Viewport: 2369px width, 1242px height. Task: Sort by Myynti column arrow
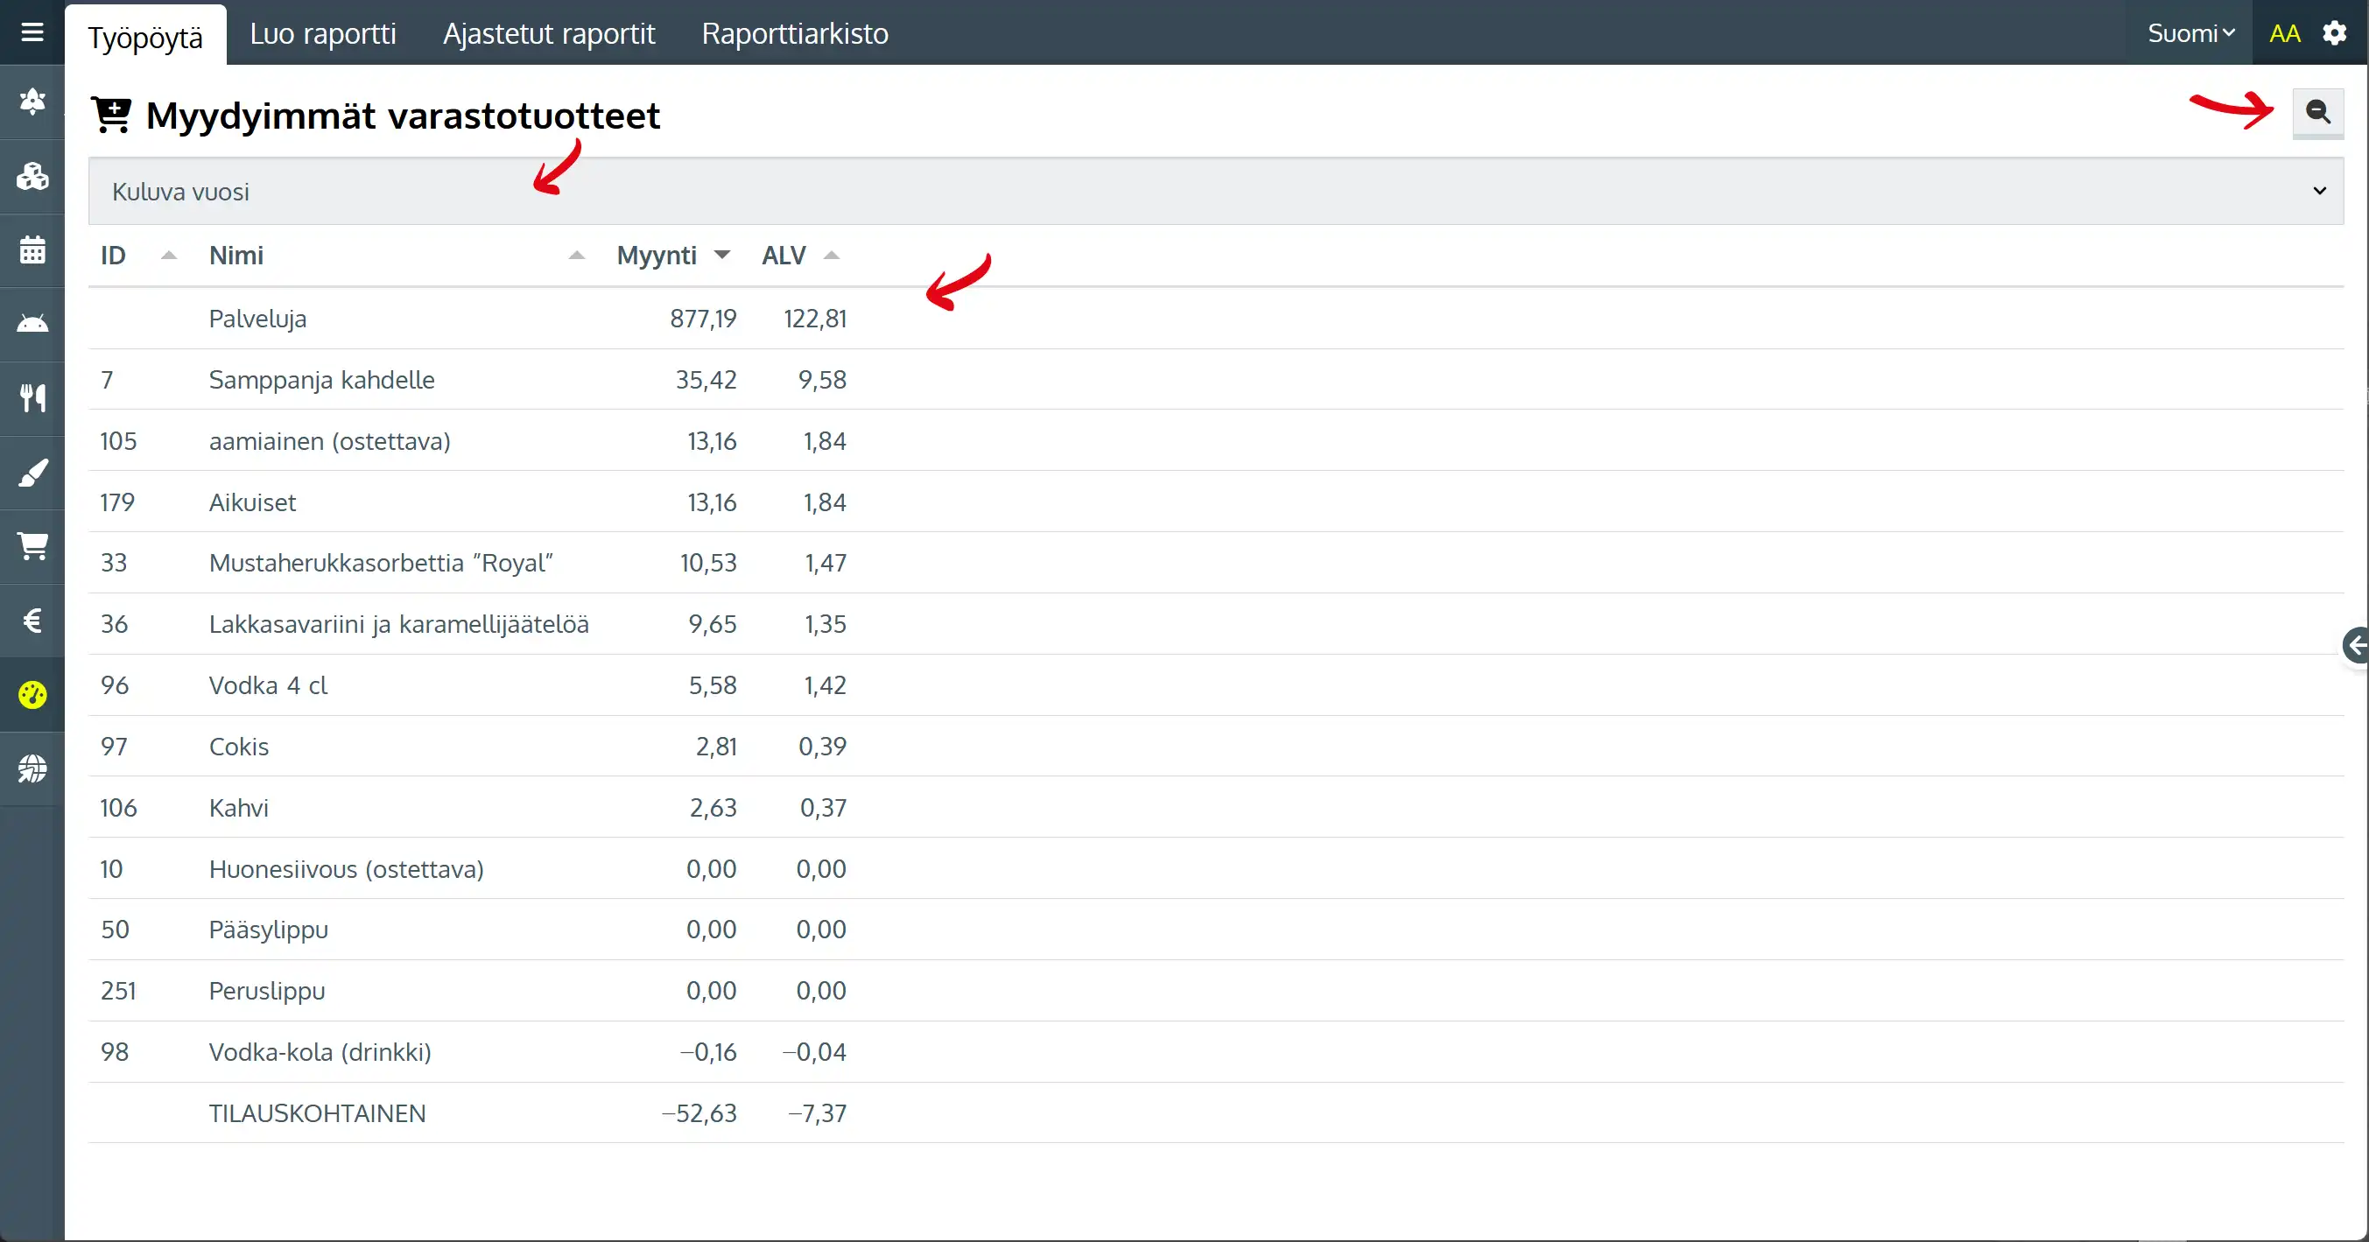click(722, 256)
